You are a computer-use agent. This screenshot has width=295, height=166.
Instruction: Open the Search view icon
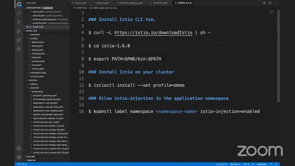(19, 13)
